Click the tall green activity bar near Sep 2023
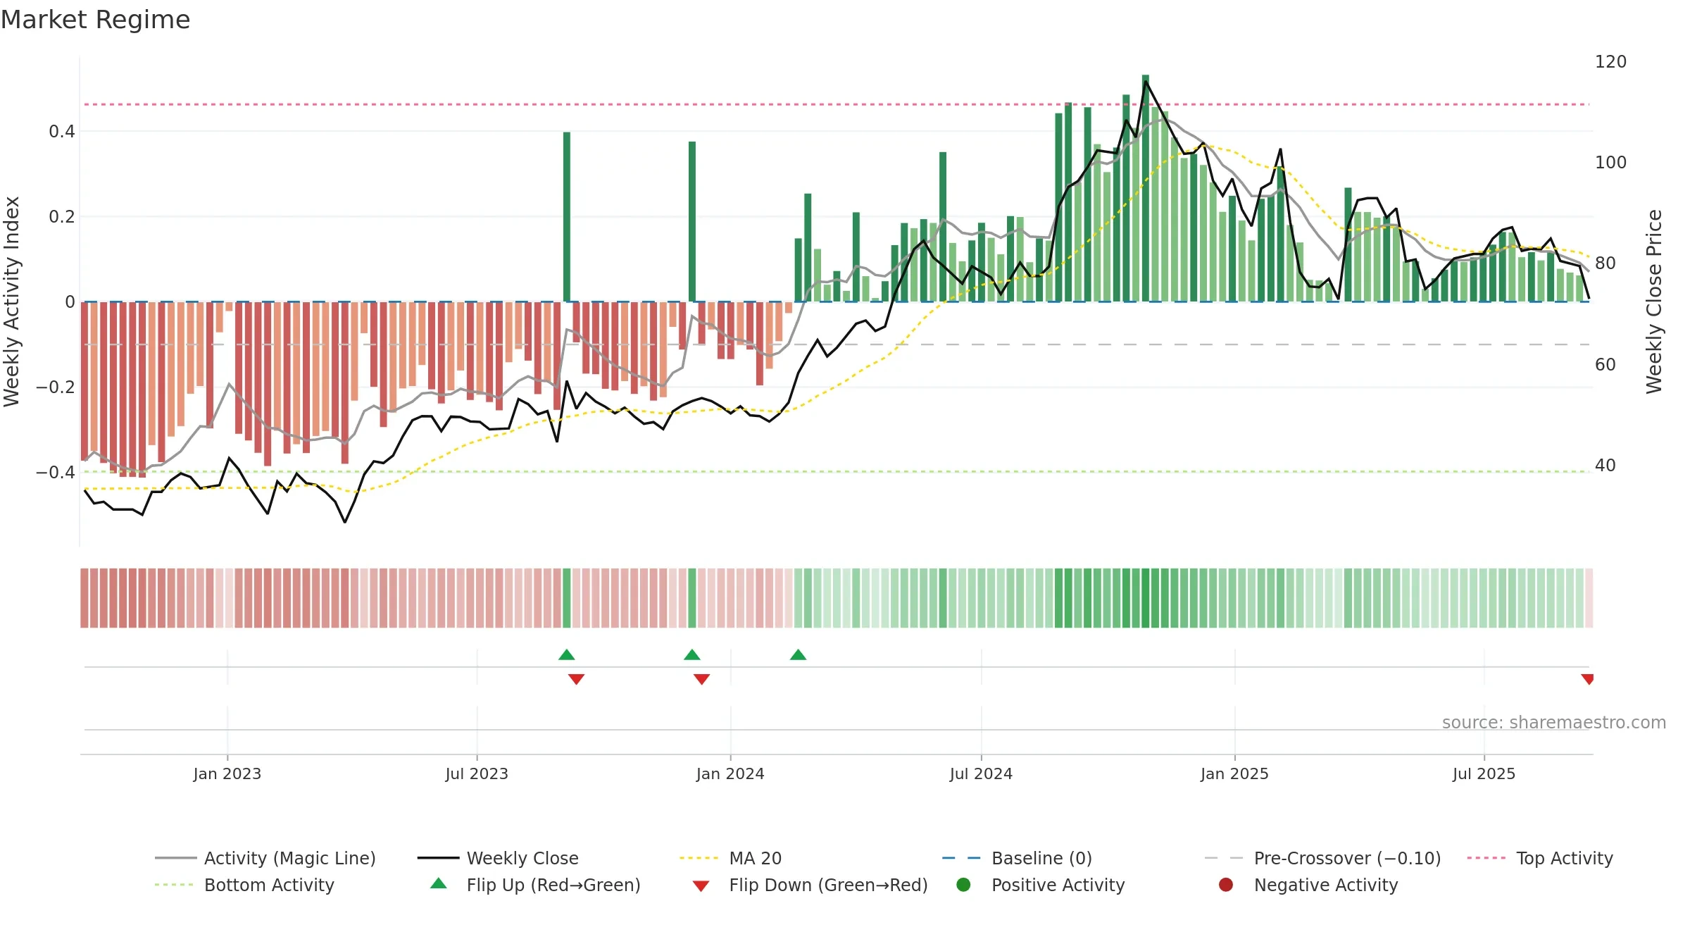 point(567,217)
